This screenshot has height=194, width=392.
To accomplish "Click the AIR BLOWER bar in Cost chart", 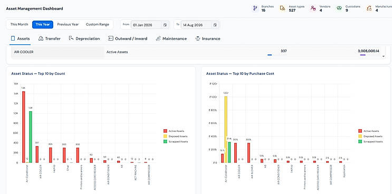I will (x=248, y=153).
